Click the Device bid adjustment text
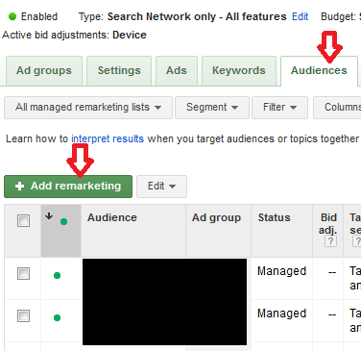This screenshot has width=361, height=351. pyautogui.click(x=130, y=35)
